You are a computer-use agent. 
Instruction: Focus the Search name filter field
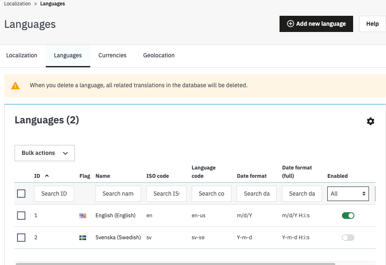(x=118, y=194)
